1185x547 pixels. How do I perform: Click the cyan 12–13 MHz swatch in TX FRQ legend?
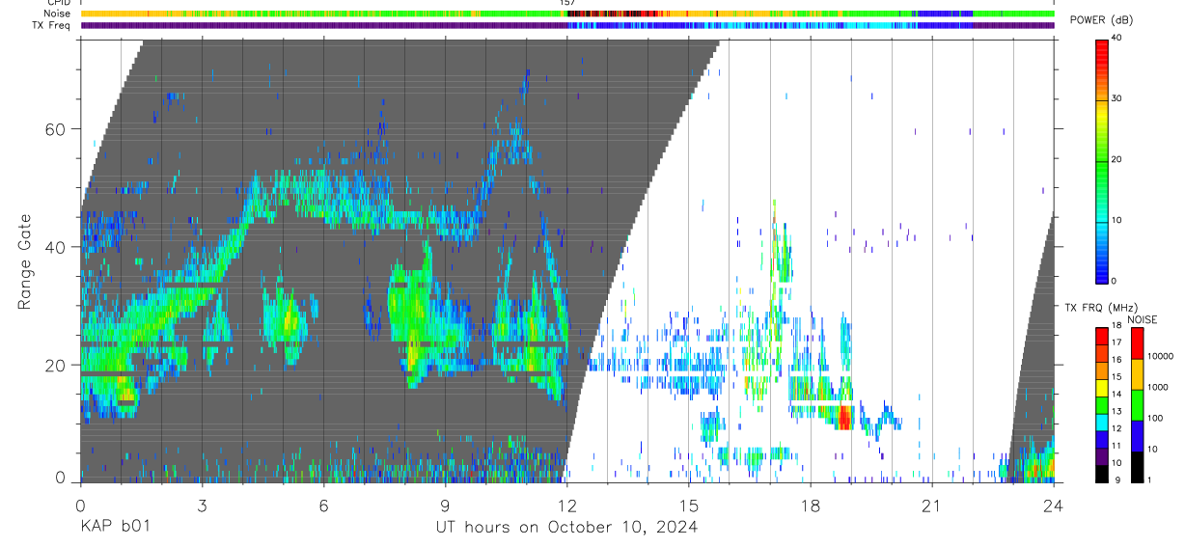1101,423
